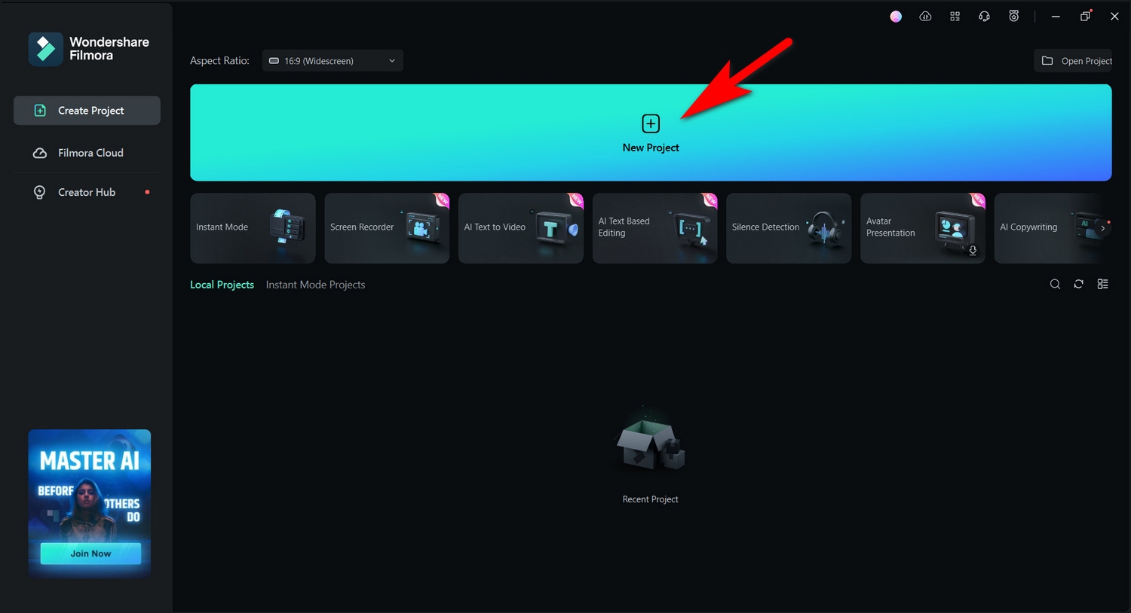The height and width of the screenshot is (613, 1131).
Task: Select Create Project in sidebar
Action: pos(87,111)
